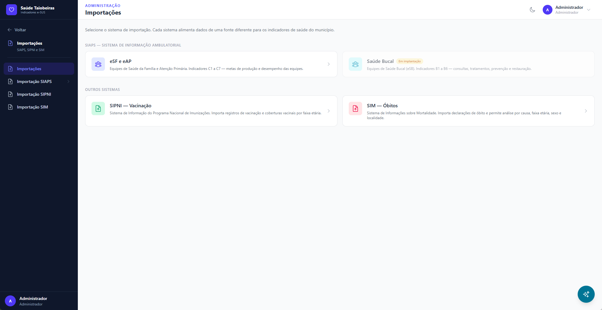Click the administrator avatar in the top bar
602x310 pixels.
coord(547,10)
